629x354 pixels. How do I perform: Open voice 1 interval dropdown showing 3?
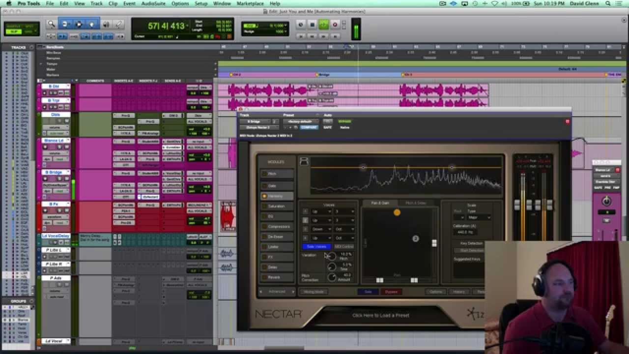pos(344,211)
